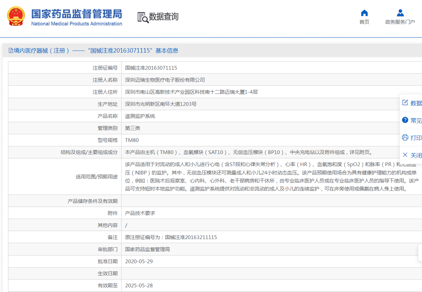Click the 备注 row label

point(113,237)
